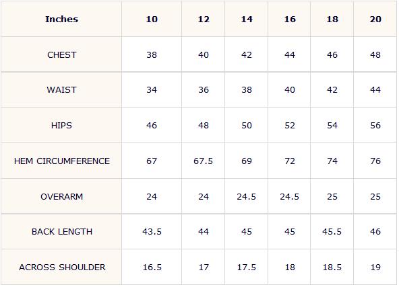Screen dimensions: 399x287
Task: Select the 43.5 back length value
Action: [x=152, y=232]
